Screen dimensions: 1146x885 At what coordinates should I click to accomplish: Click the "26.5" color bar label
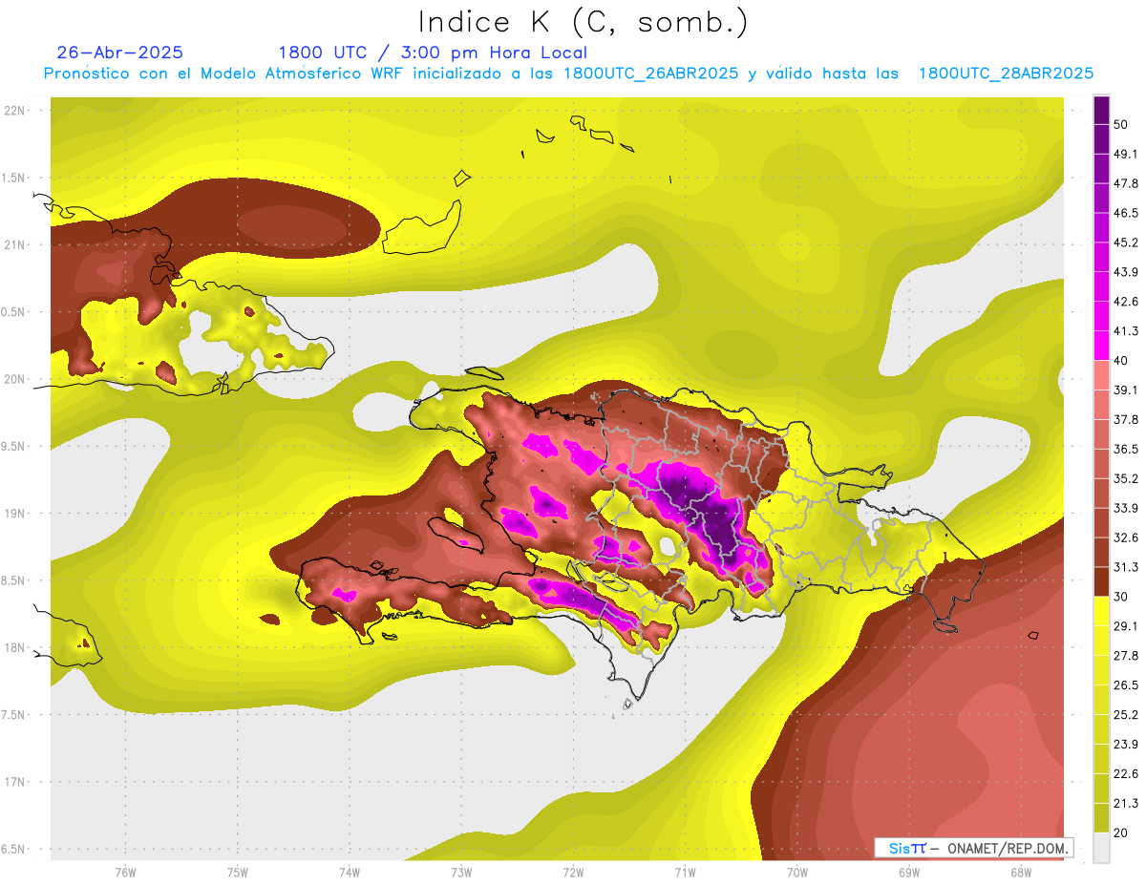pyautogui.click(x=1126, y=685)
